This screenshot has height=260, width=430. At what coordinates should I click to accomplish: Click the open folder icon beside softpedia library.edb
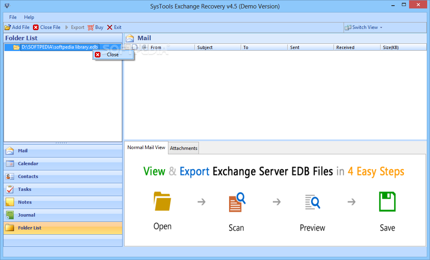16,47
